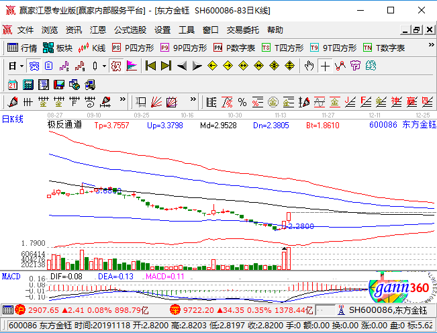Viewport: 437px width, 333px height.
Task: Click the calculator icon
Action: coord(28,84)
